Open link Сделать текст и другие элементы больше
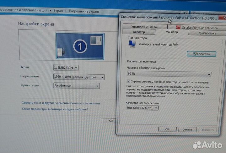The height and width of the screenshot is (153, 226). click(x=61, y=103)
